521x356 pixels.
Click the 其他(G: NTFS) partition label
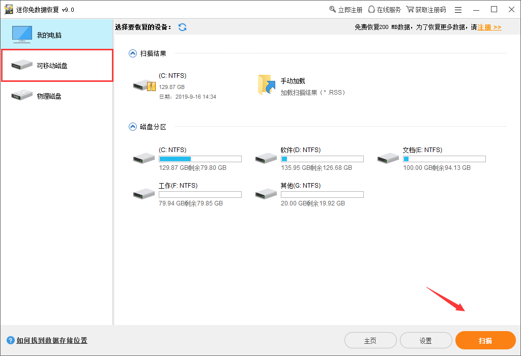click(x=301, y=186)
